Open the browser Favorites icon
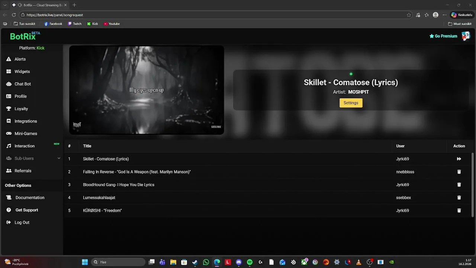 click(427, 15)
